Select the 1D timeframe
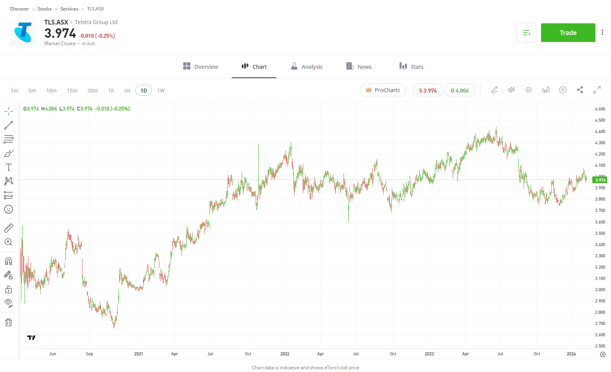 pos(143,91)
